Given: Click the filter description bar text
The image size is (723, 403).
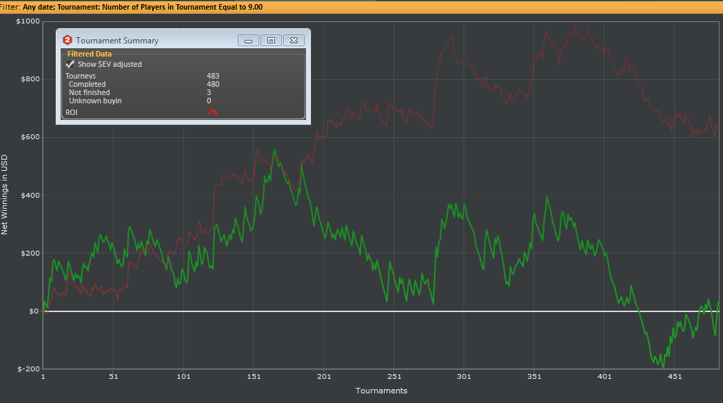Looking at the screenshot, I should 132,7.
